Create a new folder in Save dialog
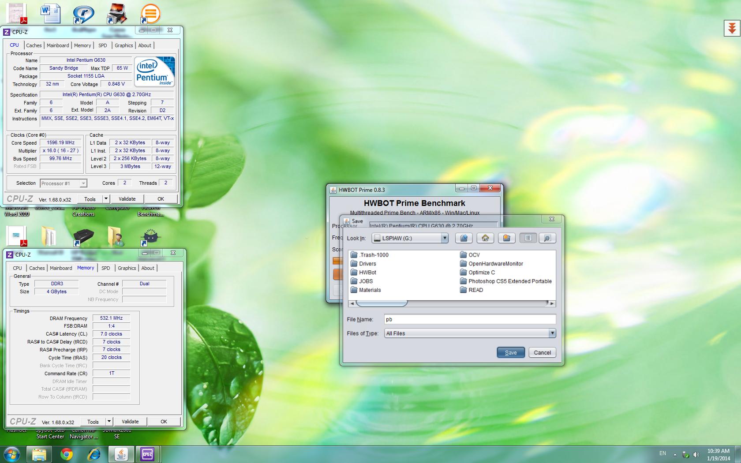Screen dimensions: 741x463 coord(507,238)
